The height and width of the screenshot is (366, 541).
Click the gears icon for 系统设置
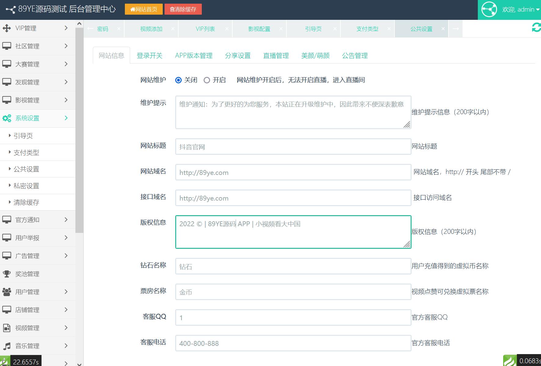[7, 118]
